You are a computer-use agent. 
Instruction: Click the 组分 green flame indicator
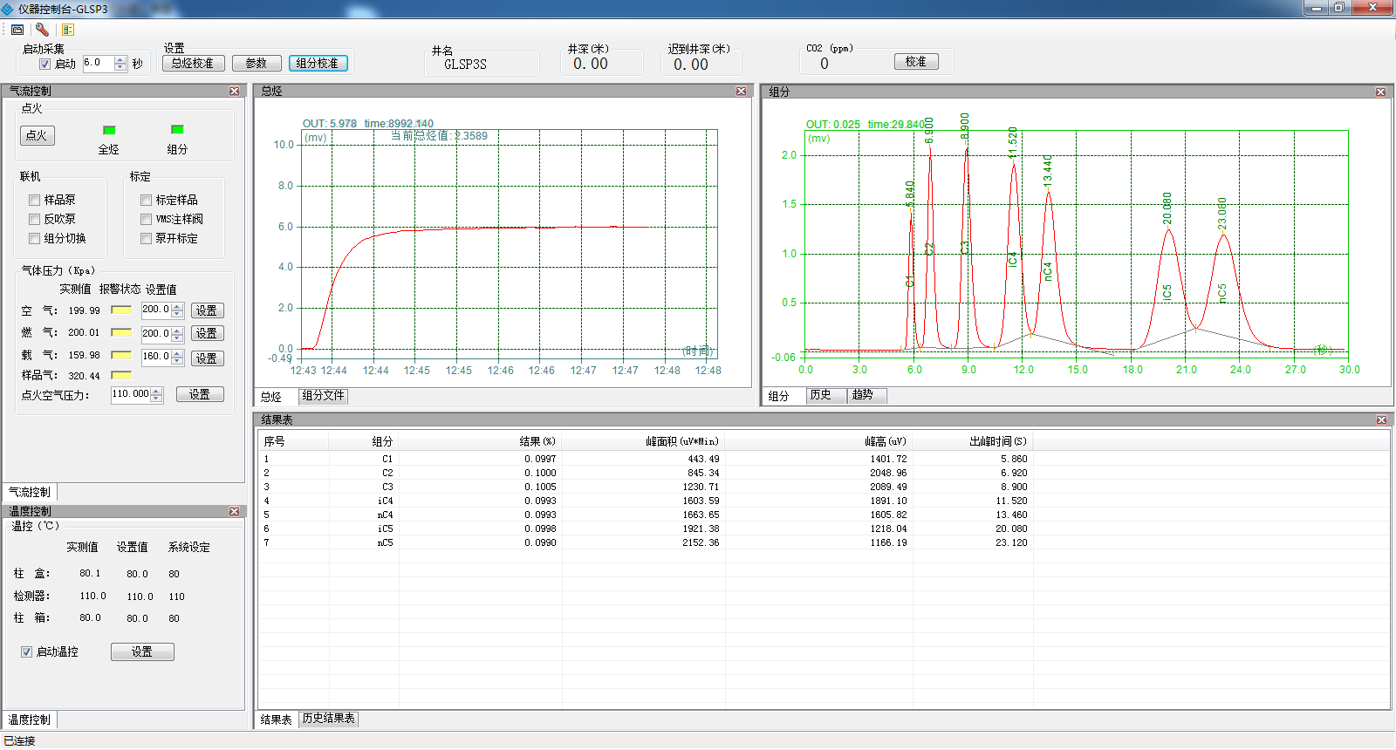coord(177,129)
